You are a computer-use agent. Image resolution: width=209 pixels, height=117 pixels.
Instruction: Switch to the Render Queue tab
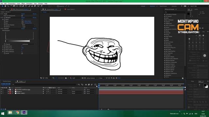tap(7, 81)
